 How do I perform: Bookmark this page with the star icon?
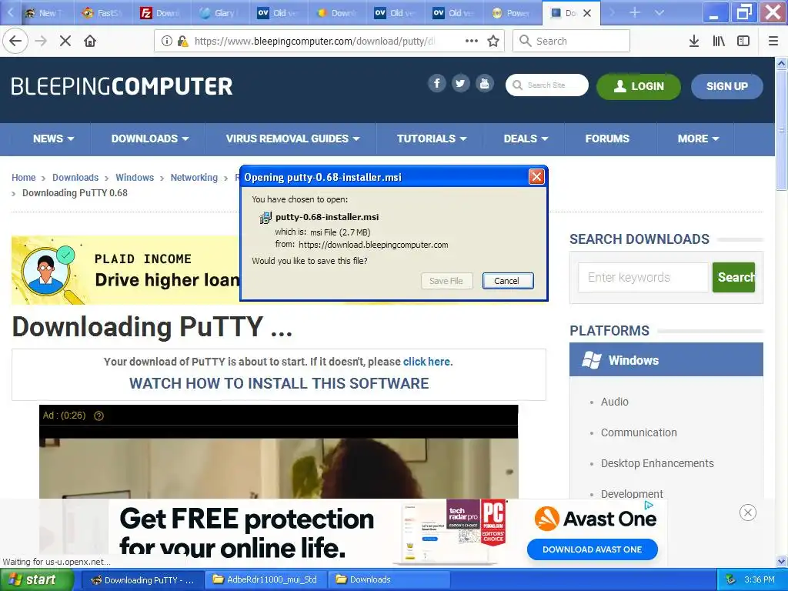pyautogui.click(x=493, y=42)
